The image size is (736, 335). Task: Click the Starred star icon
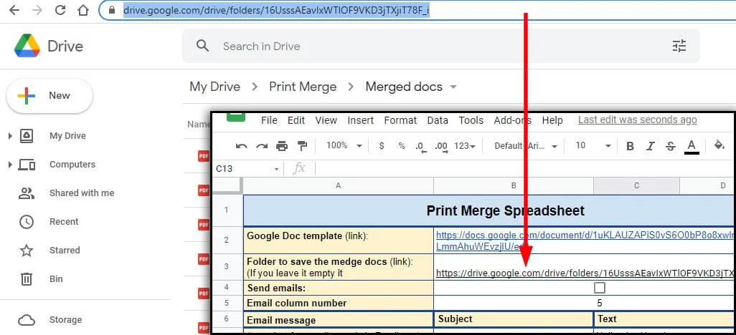coord(27,251)
